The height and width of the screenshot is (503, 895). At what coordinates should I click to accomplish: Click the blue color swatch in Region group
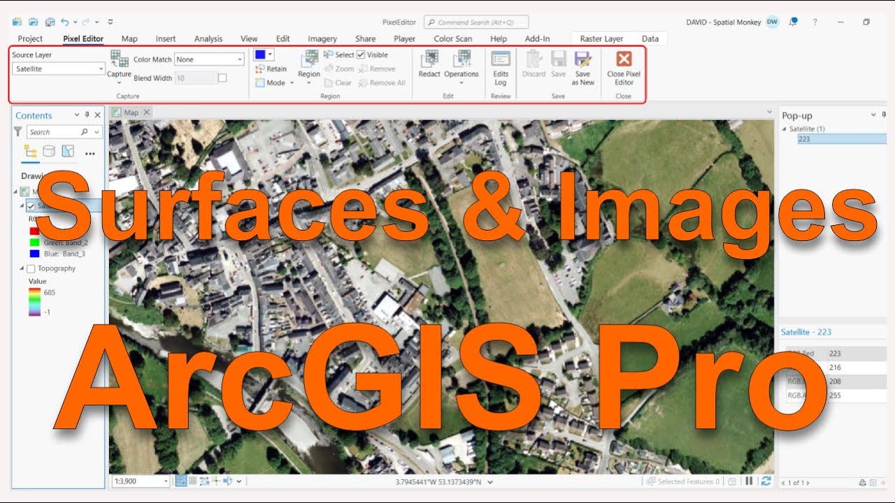(259, 54)
